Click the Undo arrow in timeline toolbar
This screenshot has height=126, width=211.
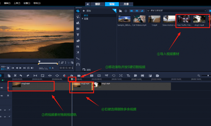21,76
